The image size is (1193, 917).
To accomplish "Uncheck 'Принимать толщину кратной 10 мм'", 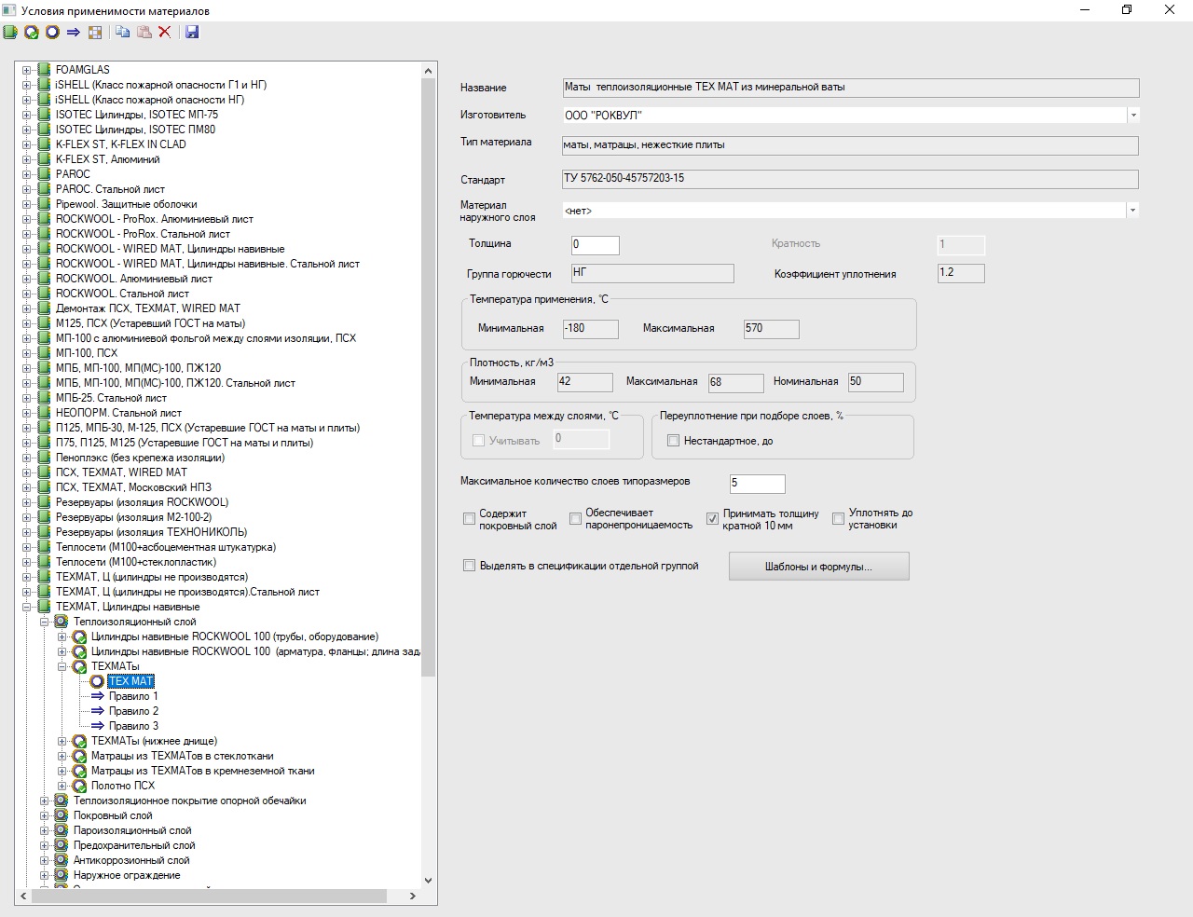I will click(x=713, y=519).
